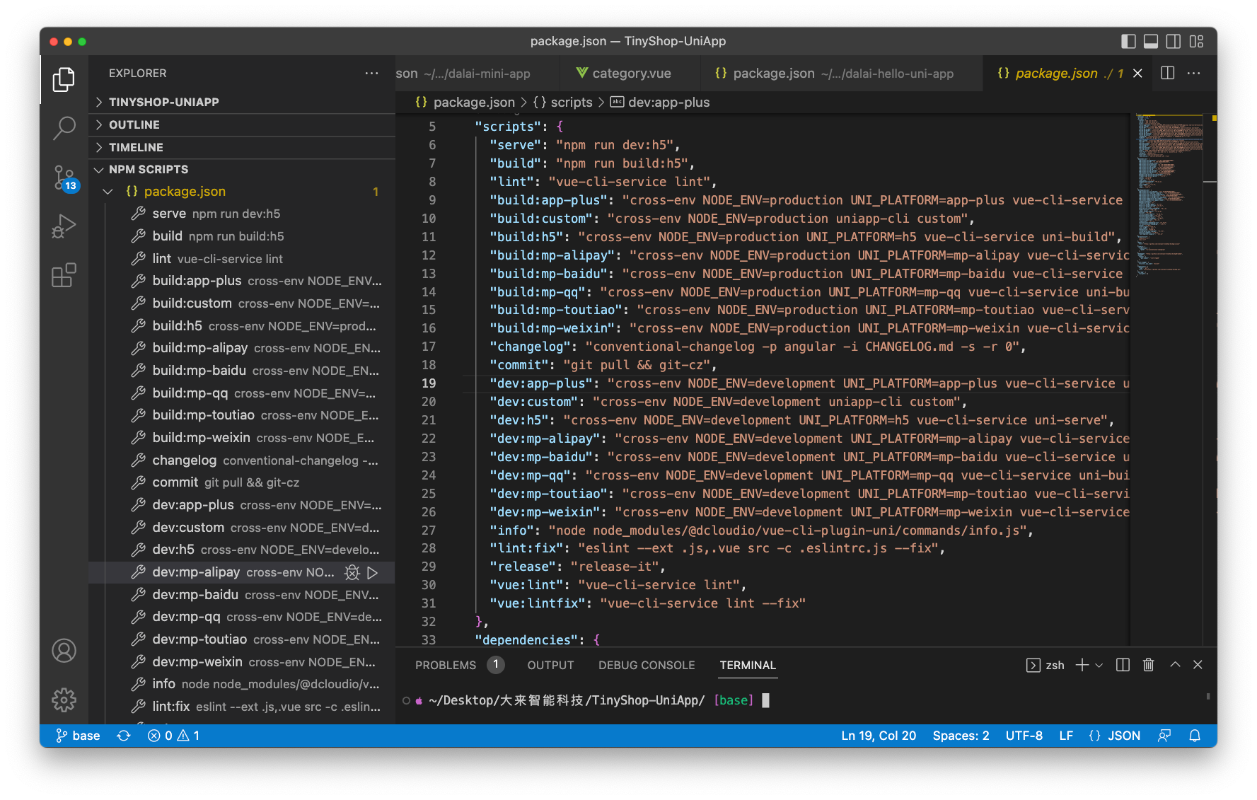1257x800 pixels.
Task: Toggle the primary side bar layout button
Action: (x=1129, y=41)
